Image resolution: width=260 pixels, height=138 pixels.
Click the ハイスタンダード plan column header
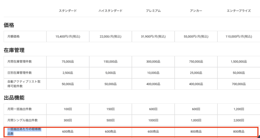point(110,11)
